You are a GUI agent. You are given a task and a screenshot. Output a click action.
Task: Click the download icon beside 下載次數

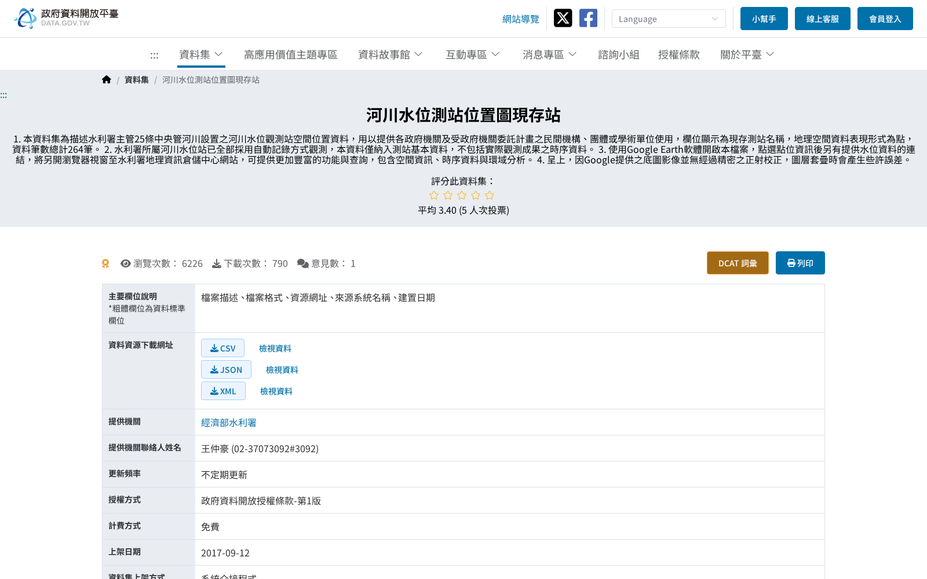[217, 263]
